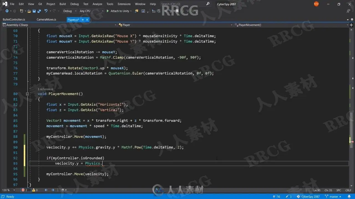Open the Edit menu

[x=21, y=4]
